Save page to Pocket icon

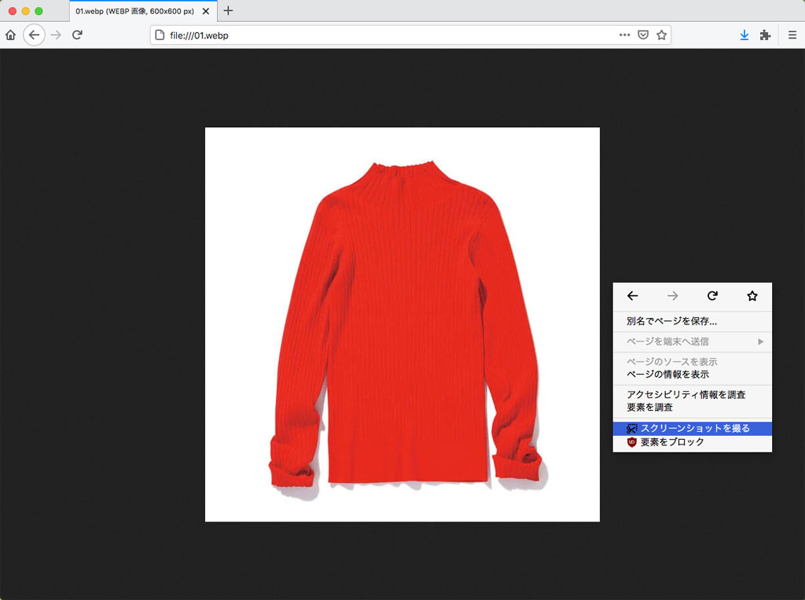pos(643,35)
